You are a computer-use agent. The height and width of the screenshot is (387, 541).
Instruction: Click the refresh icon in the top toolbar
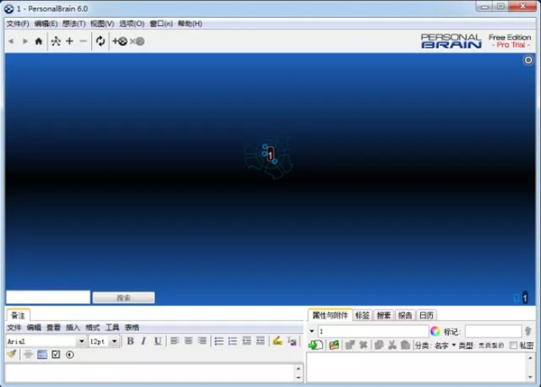(100, 41)
